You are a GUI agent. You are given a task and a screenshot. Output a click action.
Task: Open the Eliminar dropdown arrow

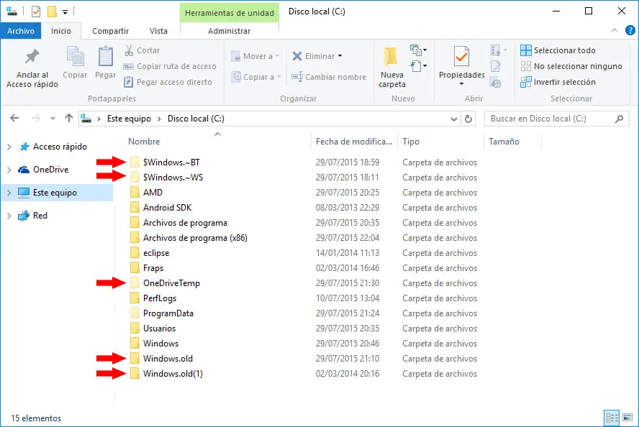(340, 56)
